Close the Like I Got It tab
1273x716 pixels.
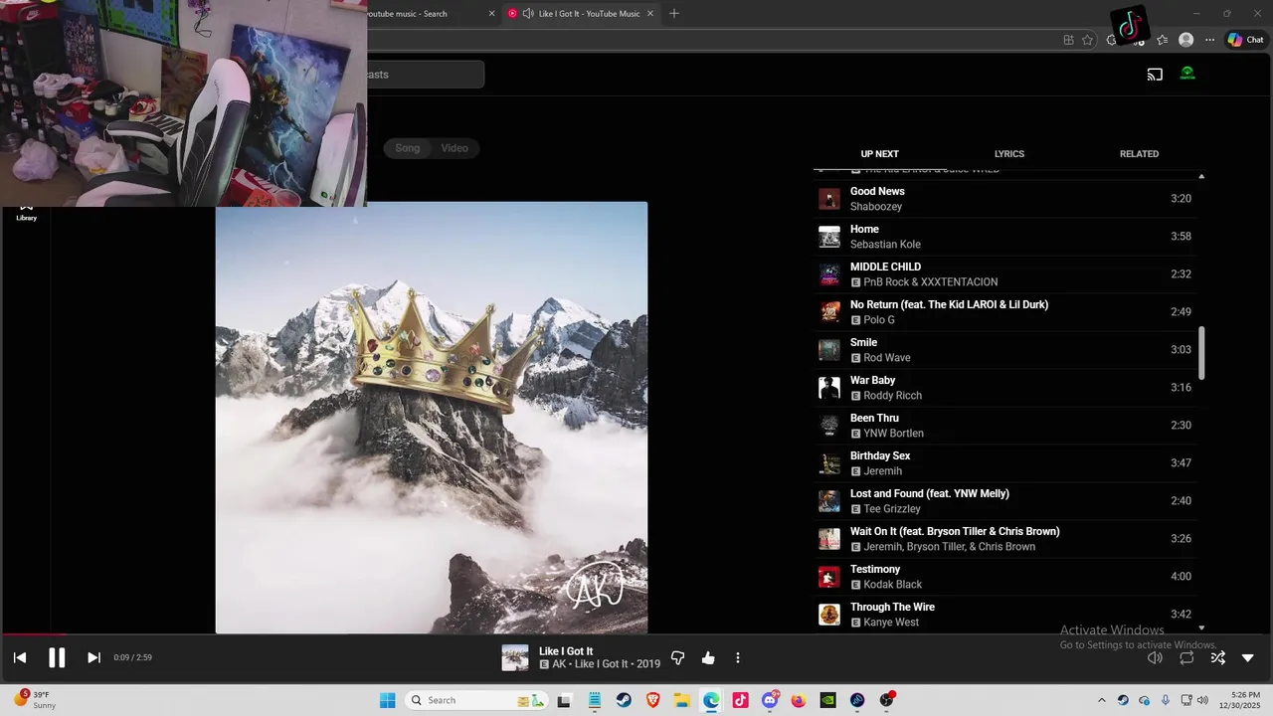pyautogui.click(x=650, y=14)
